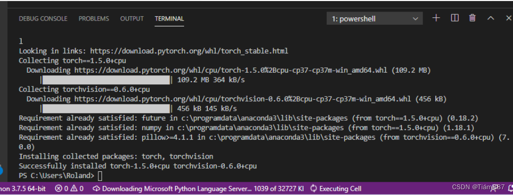
Task: Select the TERMINAL tab
Action: click(169, 18)
